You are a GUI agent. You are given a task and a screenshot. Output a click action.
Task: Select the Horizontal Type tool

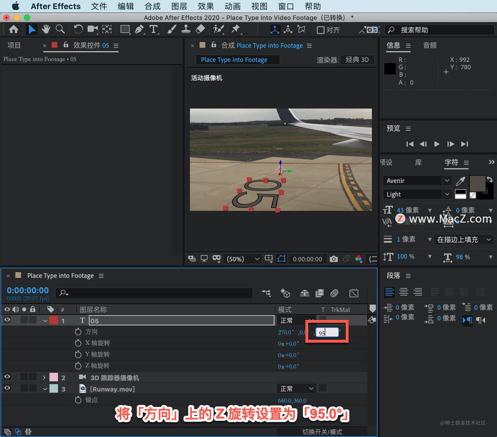pos(154,29)
